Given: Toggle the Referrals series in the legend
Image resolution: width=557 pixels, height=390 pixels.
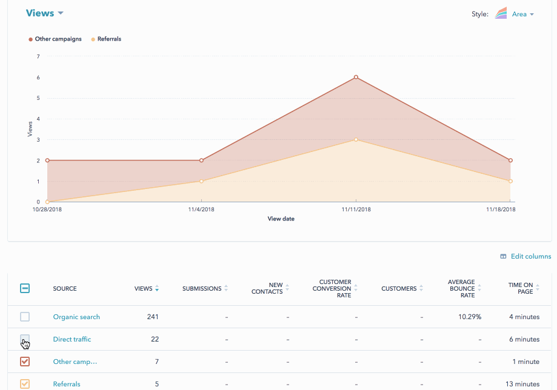Looking at the screenshot, I should click(x=106, y=39).
